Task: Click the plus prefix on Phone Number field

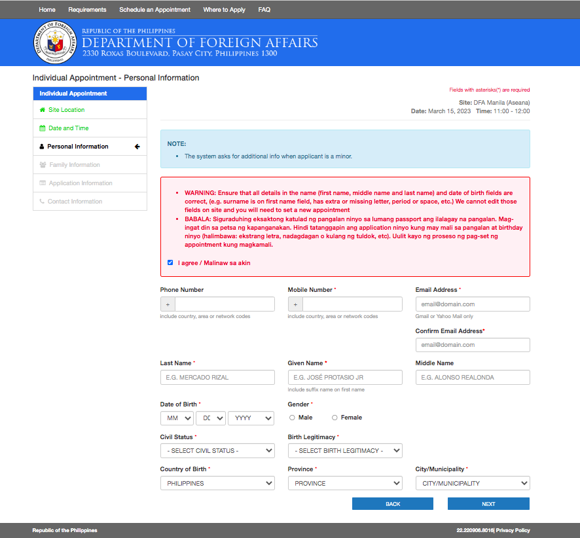Action: point(168,304)
